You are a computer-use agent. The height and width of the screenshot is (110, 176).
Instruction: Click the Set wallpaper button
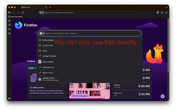click(x=80, y=96)
